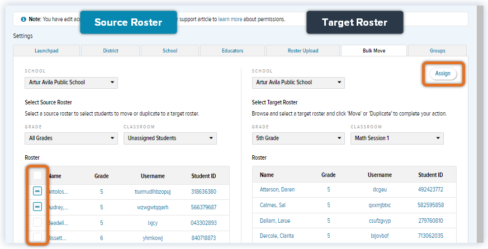Screen dimensions: 488x249
Task: Click username bijovbof
Action: pos(380,236)
